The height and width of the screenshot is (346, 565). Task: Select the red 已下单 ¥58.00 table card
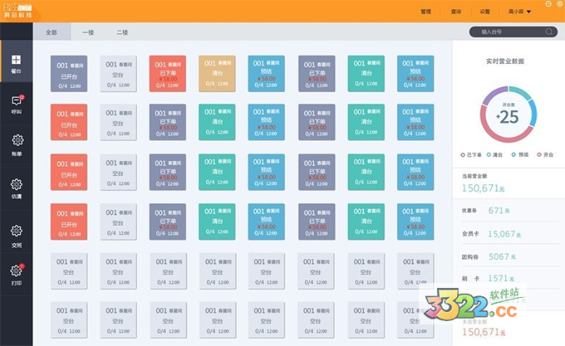click(168, 73)
